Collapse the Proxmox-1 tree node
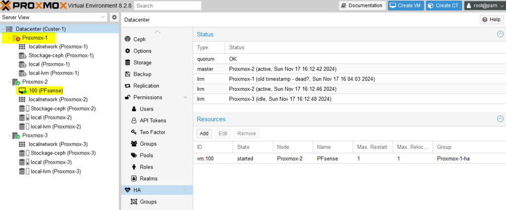The image size is (506, 210). 10,38
